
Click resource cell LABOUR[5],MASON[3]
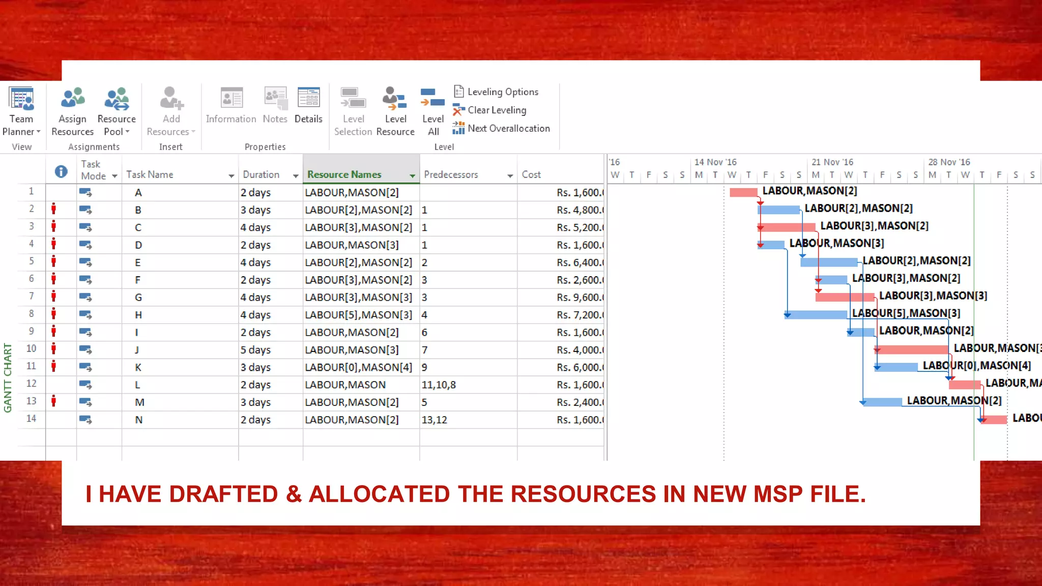coord(361,315)
